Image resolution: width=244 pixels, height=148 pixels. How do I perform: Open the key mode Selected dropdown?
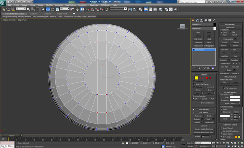click(x=202, y=143)
